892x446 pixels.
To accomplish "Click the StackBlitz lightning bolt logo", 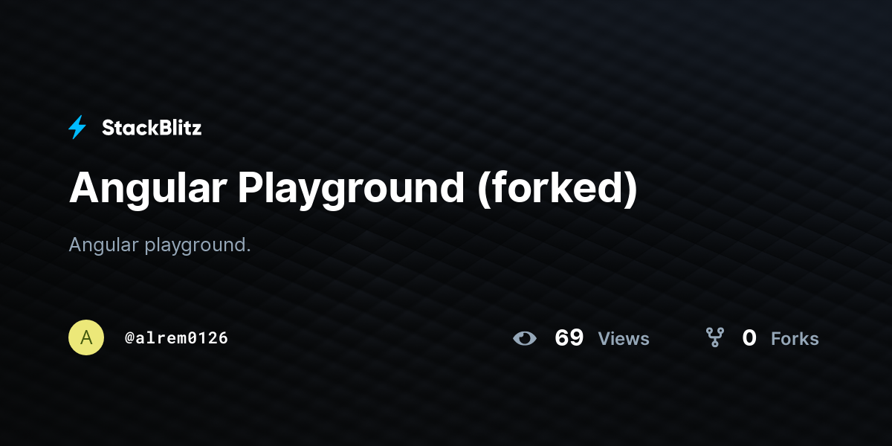I will pyautogui.click(x=77, y=128).
